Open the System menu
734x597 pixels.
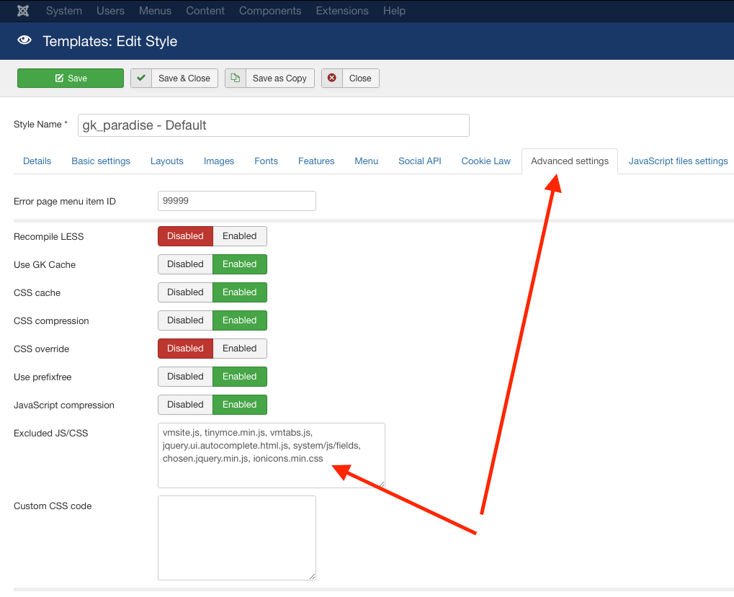[x=64, y=11]
